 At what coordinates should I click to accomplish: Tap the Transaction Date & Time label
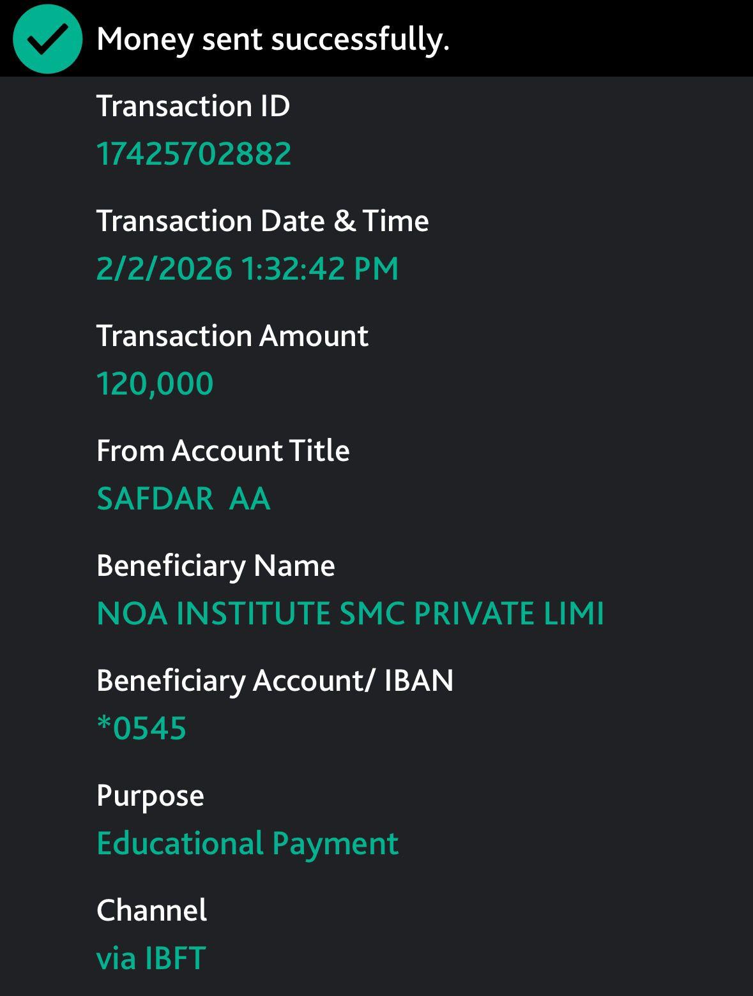[262, 221]
